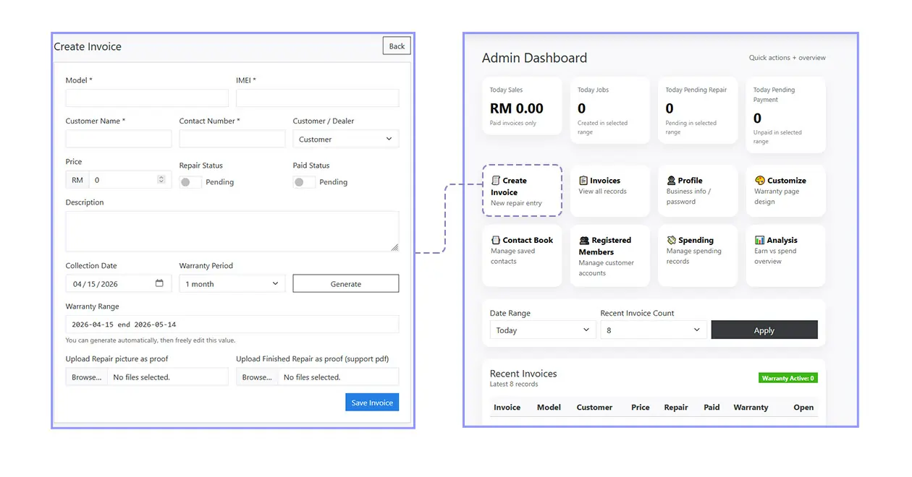Change Date Range from Today
This screenshot has width=912, height=477.
(x=542, y=330)
